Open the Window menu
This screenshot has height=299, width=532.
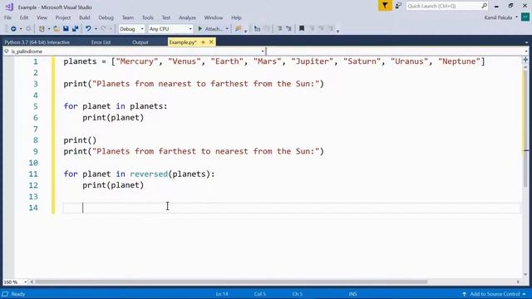pyautogui.click(x=214, y=17)
